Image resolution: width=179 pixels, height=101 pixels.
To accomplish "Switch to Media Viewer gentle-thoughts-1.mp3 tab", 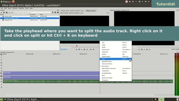I will (x=72, y=11).
